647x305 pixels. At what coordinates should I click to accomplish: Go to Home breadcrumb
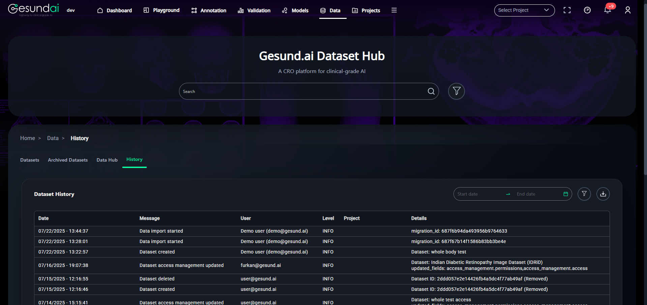click(28, 138)
